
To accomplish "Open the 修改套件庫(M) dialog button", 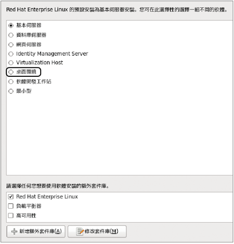I will point(97,232).
